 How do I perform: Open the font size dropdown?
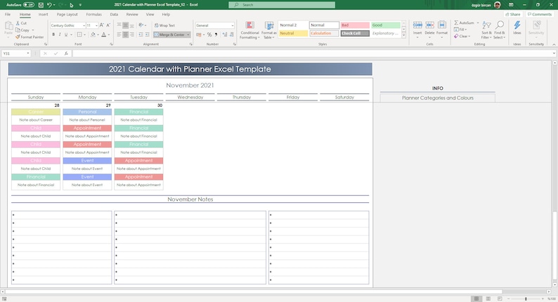click(x=96, y=25)
